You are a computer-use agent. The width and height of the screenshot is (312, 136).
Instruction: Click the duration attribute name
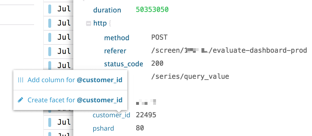[107, 10]
